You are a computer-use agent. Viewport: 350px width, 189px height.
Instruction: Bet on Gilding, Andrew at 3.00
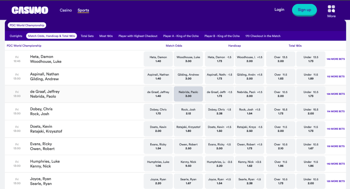coord(188,76)
